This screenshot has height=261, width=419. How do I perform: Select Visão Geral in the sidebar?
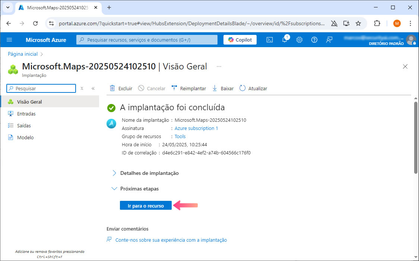point(50,102)
